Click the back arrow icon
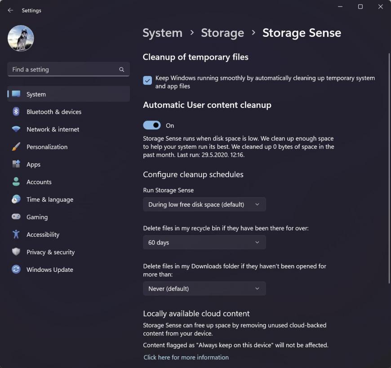This screenshot has height=368, width=391. [x=10, y=10]
